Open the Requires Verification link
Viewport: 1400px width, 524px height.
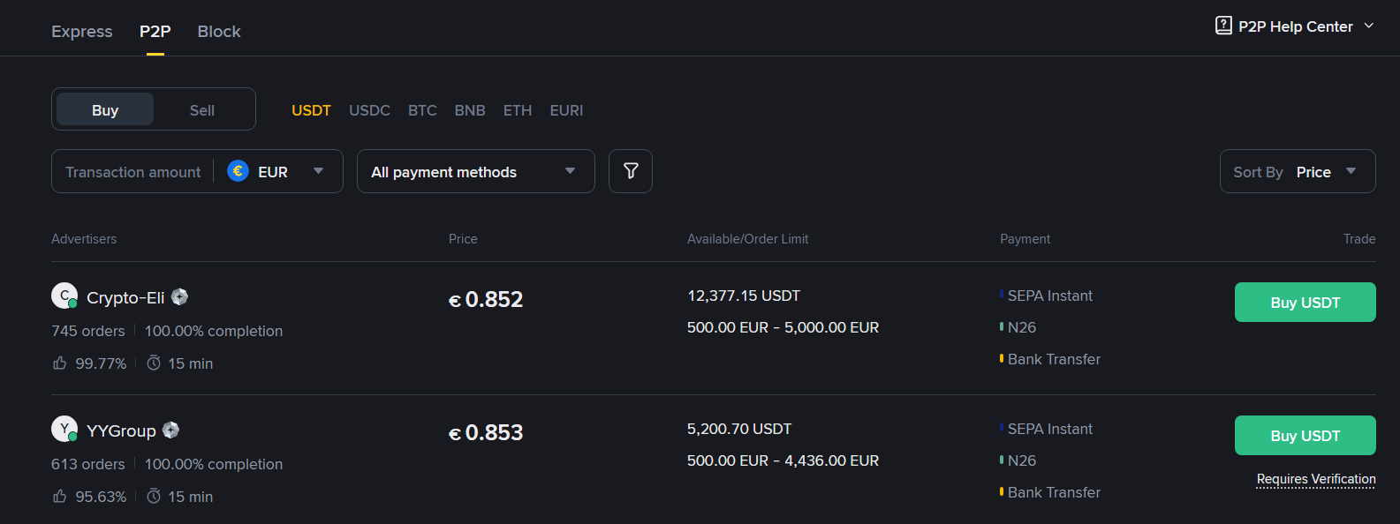(1315, 479)
